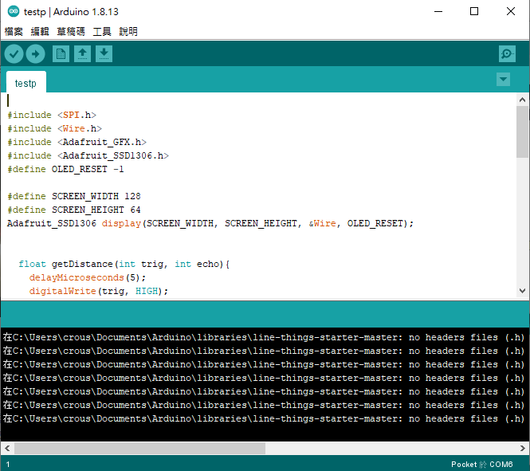This screenshot has width=530, height=471.
Task: Open a sketch using the Open icon
Action: pyautogui.click(x=82, y=53)
